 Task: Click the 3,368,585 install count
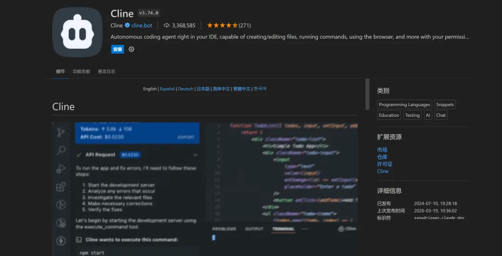click(184, 25)
